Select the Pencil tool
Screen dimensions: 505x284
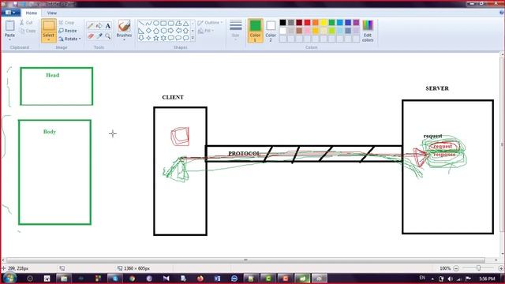[91, 26]
